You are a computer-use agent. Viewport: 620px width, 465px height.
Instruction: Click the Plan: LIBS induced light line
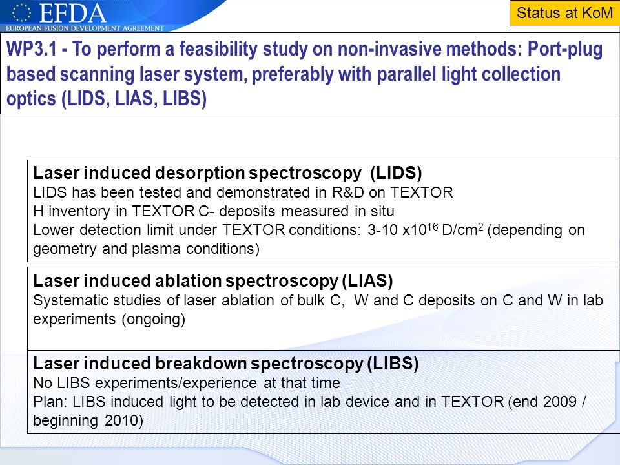(309, 402)
